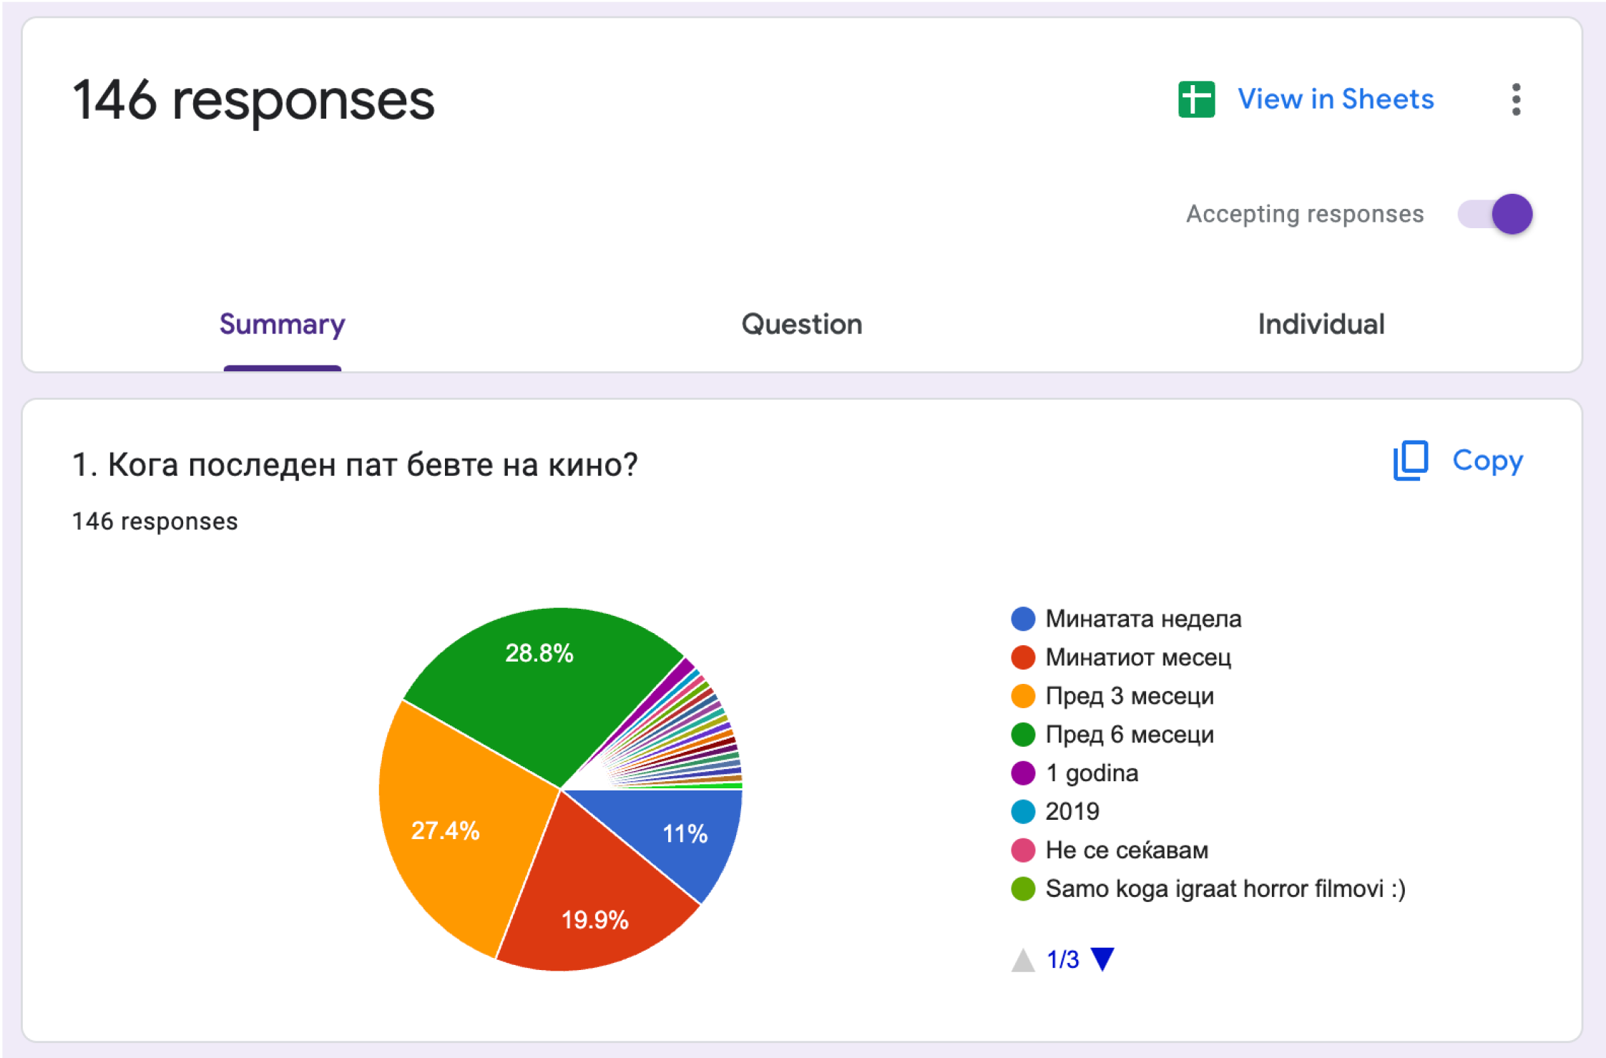1606x1058 pixels.
Task: Go to previous legend page arrow
Action: (1023, 960)
